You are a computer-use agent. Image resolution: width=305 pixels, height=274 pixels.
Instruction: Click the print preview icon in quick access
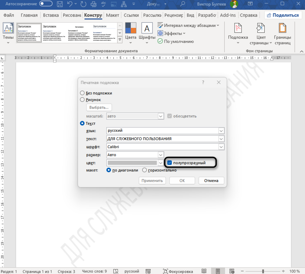point(93,4)
